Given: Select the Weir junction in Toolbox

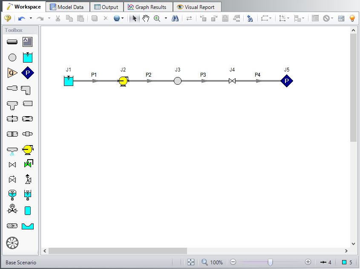Looking at the screenshot, I should tap(28, 226).
